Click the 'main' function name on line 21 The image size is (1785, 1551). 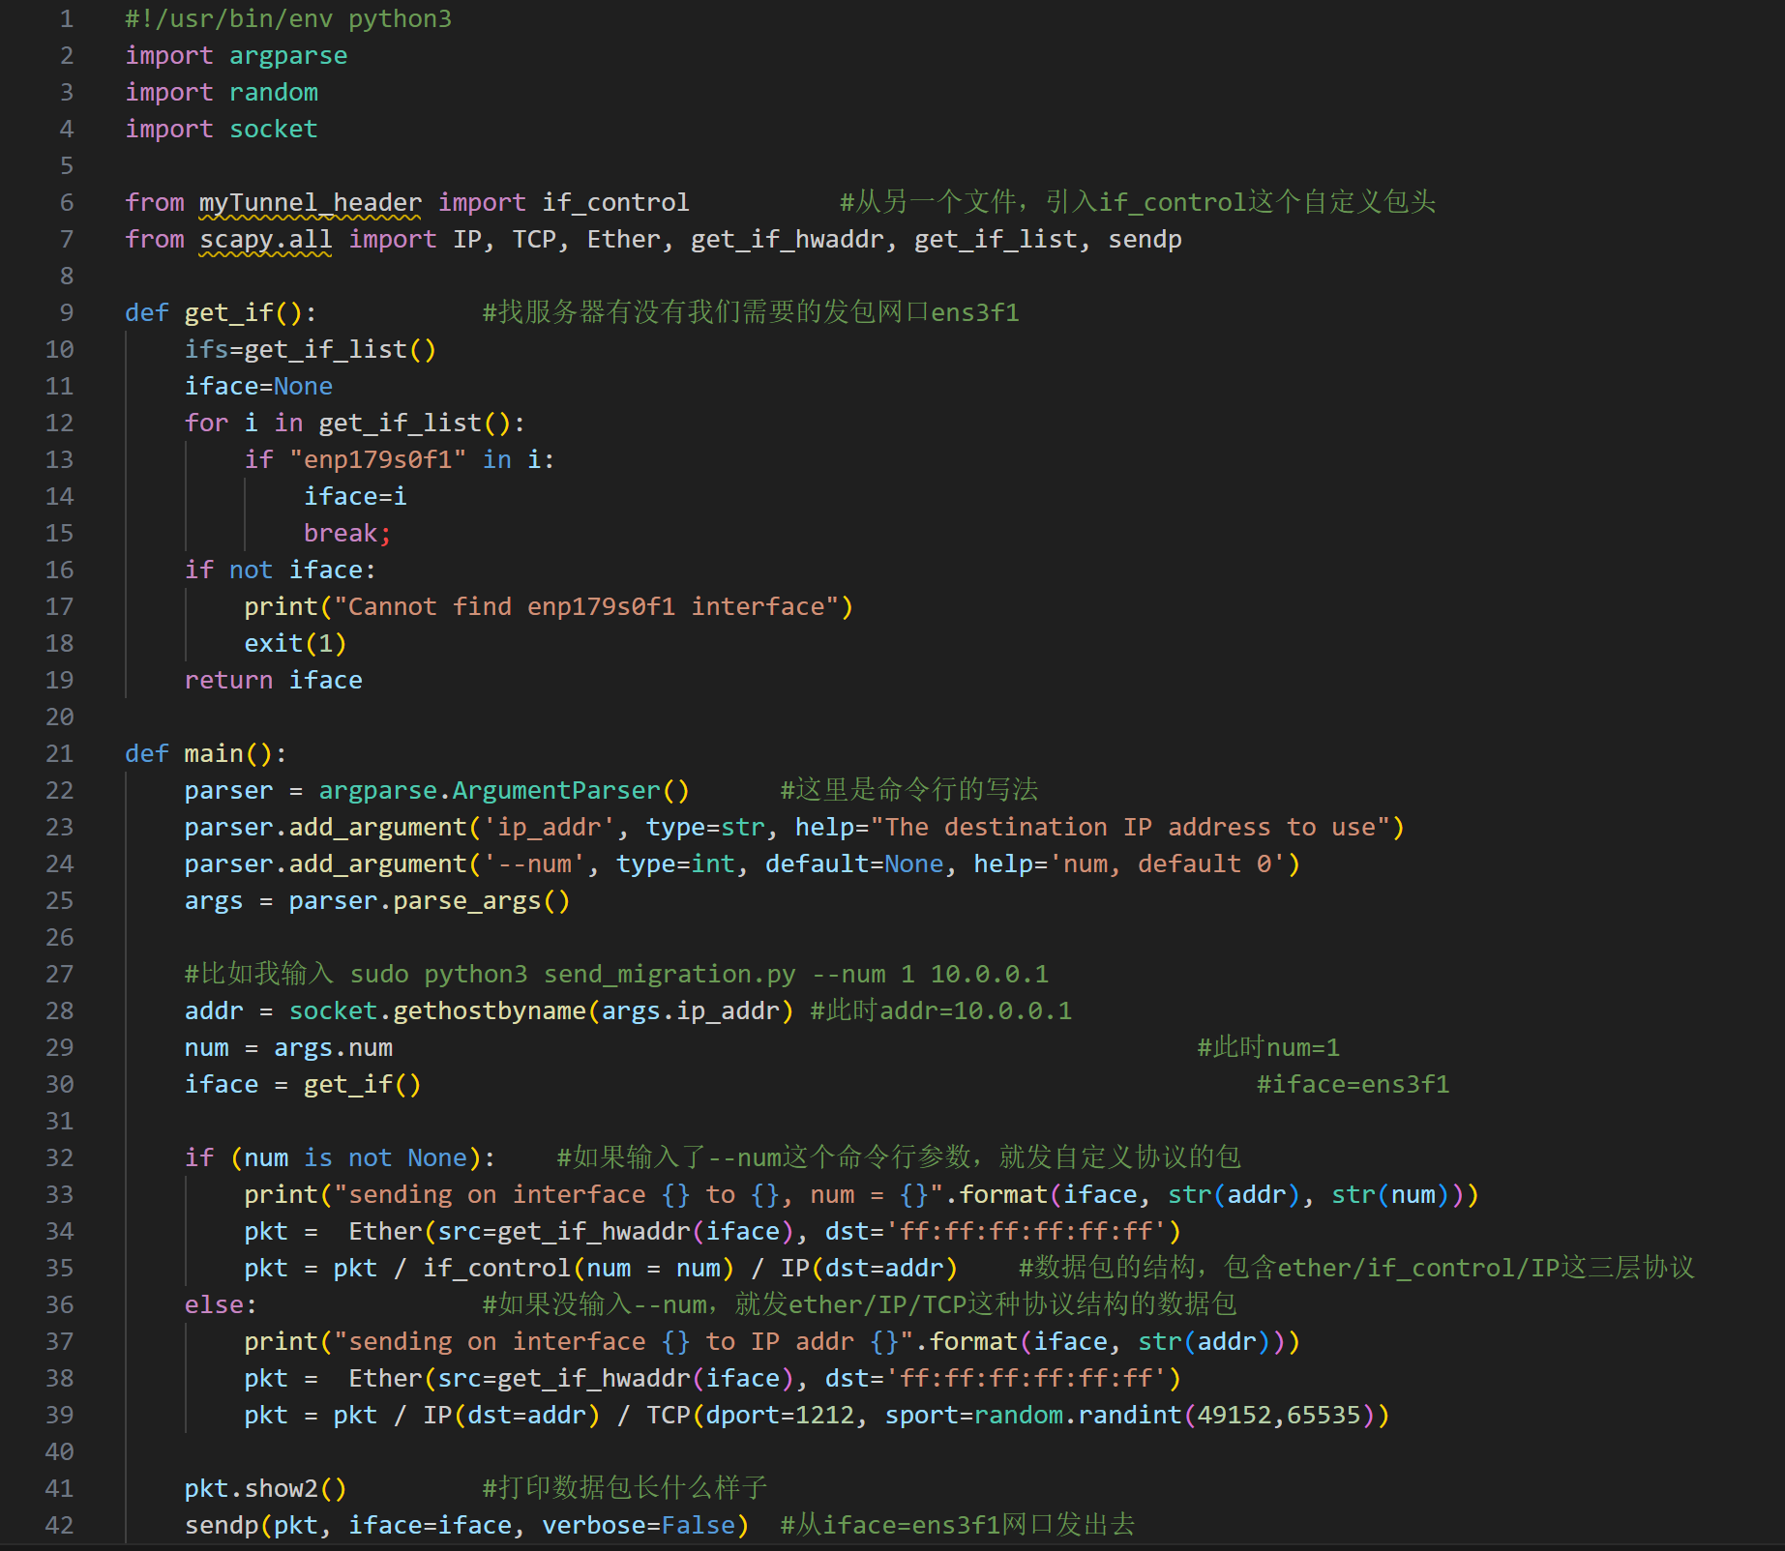pos(215,754)
